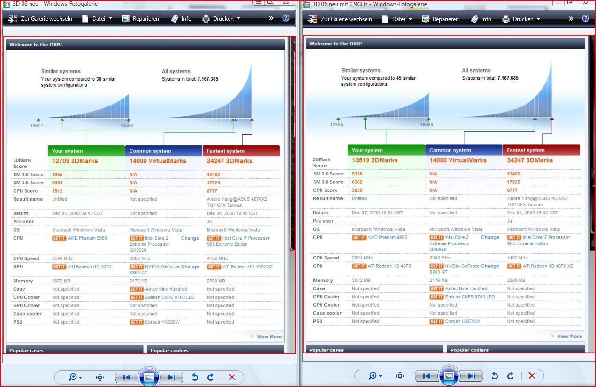Click systems total 7.167.685
Screen dimensions: 596x387
pyautogui.click(x=508, y=78)
